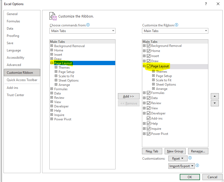Toggle the Data tab checkbox on right
224x182 pixels.
[149, 98]
